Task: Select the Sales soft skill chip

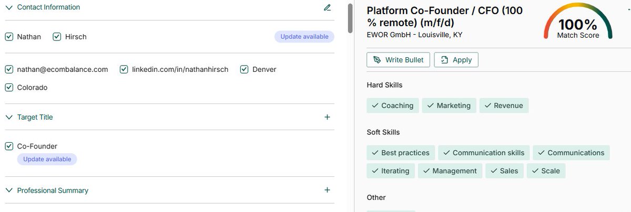Action: 504,171
